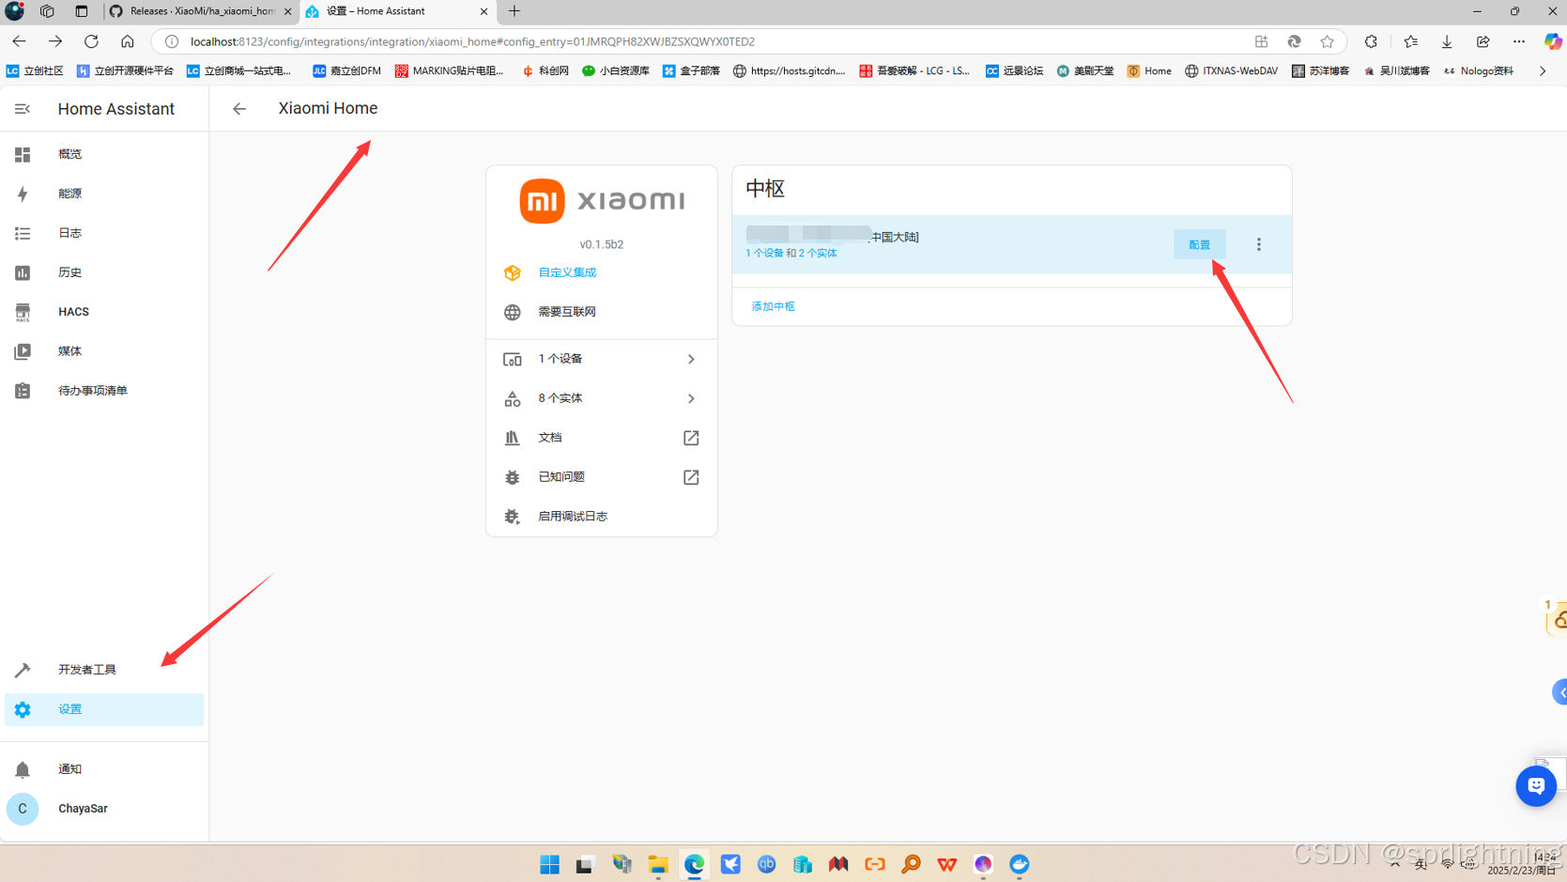Collapse the Home Assistant sidebar menu icon
This screenshot has height=882, width=1567.
(23, 109)
